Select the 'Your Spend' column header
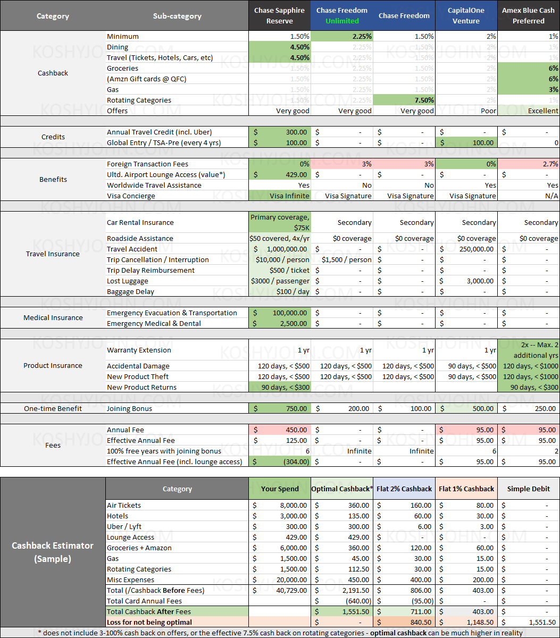The image size is (560, 638). click(x=280, y=489)
